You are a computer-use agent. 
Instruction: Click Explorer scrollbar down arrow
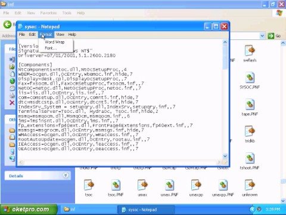click(x=283, y=201)
